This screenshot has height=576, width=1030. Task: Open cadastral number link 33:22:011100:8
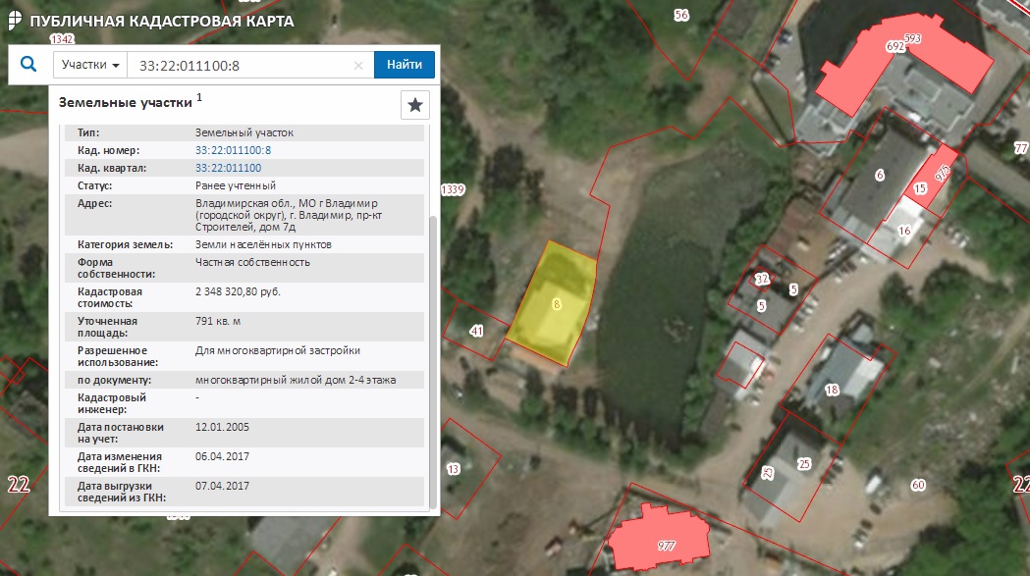coord(233,150)
